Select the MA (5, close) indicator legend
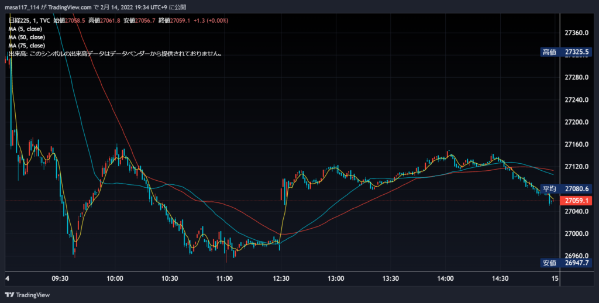The width and height of the screenshot is (599, 303). click(x=25, y=29)
